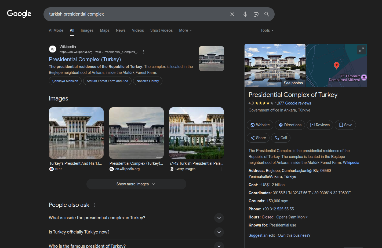Click the Share button

click(x=258, y=138)
